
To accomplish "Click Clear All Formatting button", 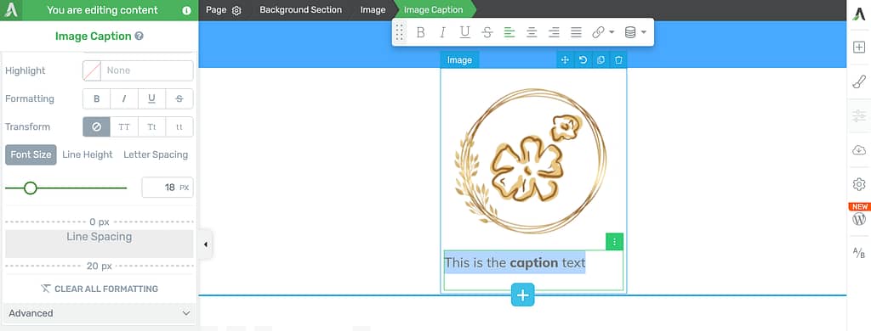I will pos(100,289).
